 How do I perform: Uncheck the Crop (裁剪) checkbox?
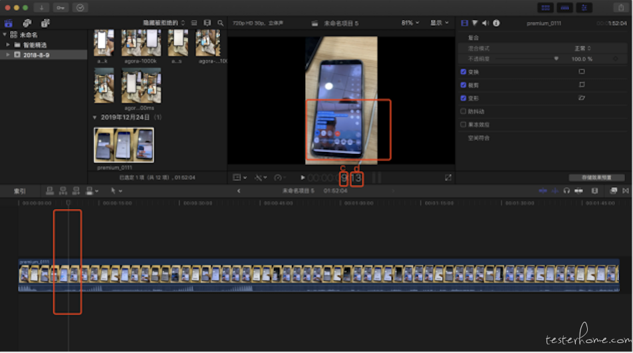pyautogui.click(x=463, y=85)
